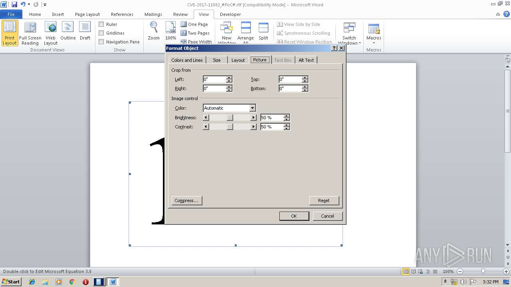Image resolution: width=511 pixels, height=287 pixels.
Task: Split the document window
Action: pyautogui.click(x=263, y=31)
